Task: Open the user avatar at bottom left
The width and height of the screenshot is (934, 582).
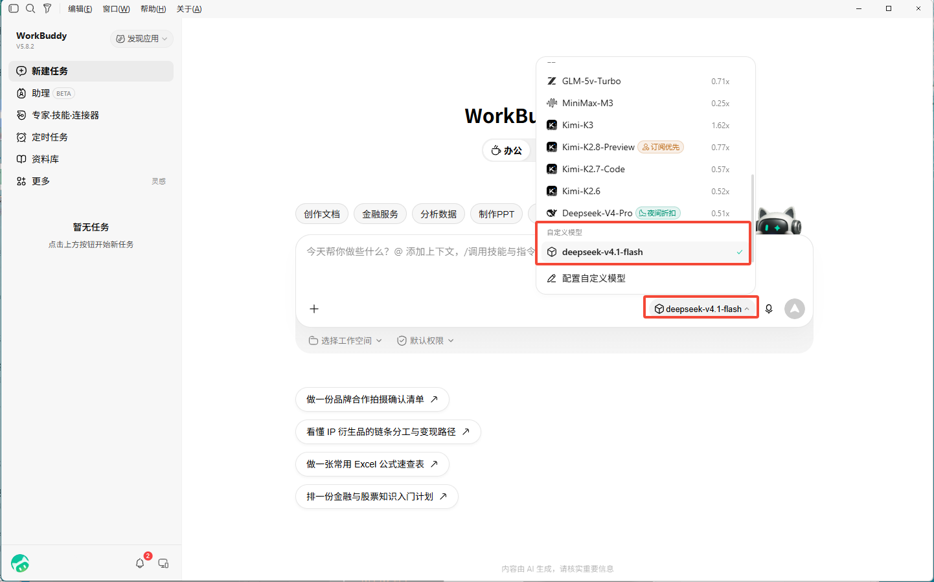Action: [x=20, y=563]
